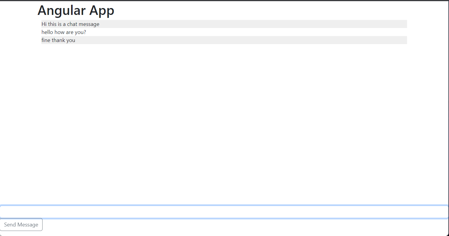Click the word 'thank' in third message
This screenshot has height=236, width=449.
tap(58, 40)
